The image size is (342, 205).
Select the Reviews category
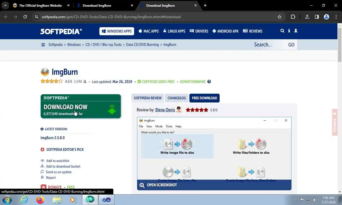(x=252, y=31)
